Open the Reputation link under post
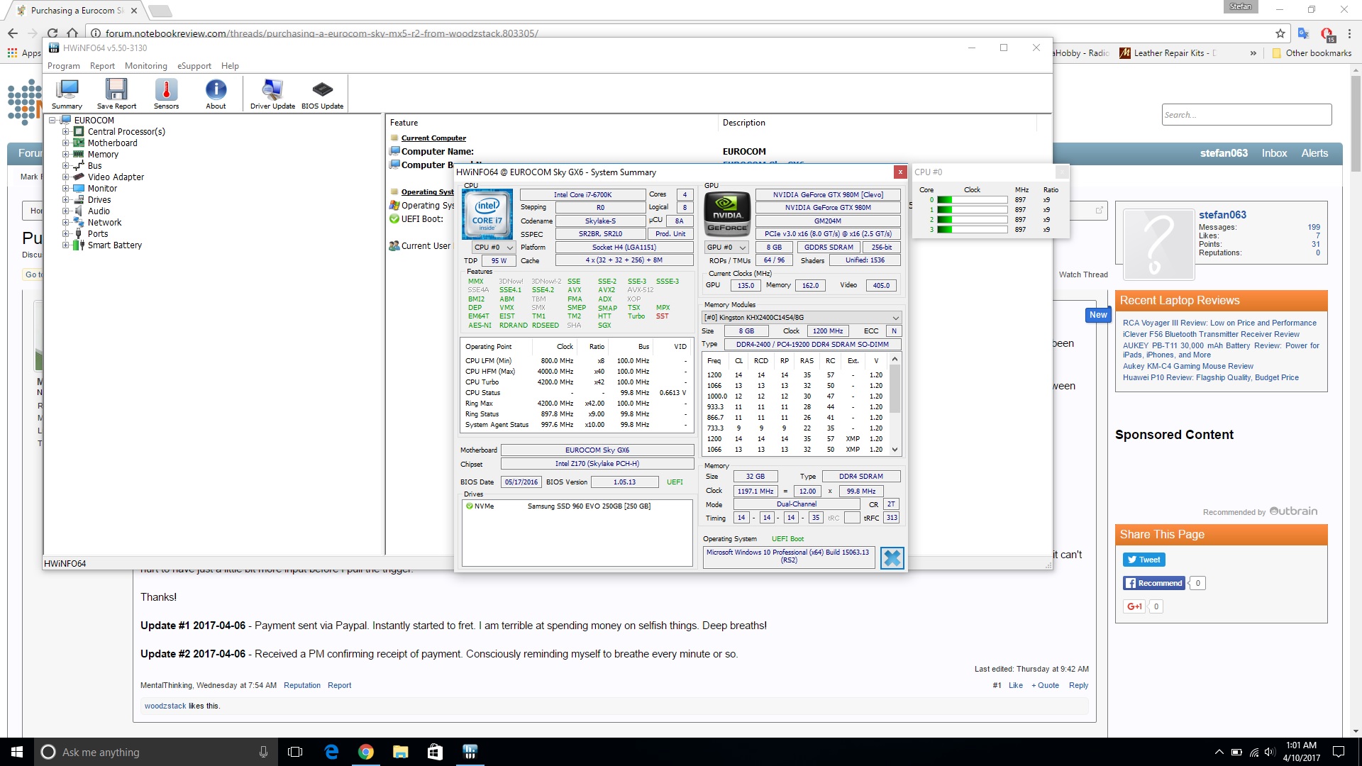The width and height of the screenshot is (1362, 766). 302,685
